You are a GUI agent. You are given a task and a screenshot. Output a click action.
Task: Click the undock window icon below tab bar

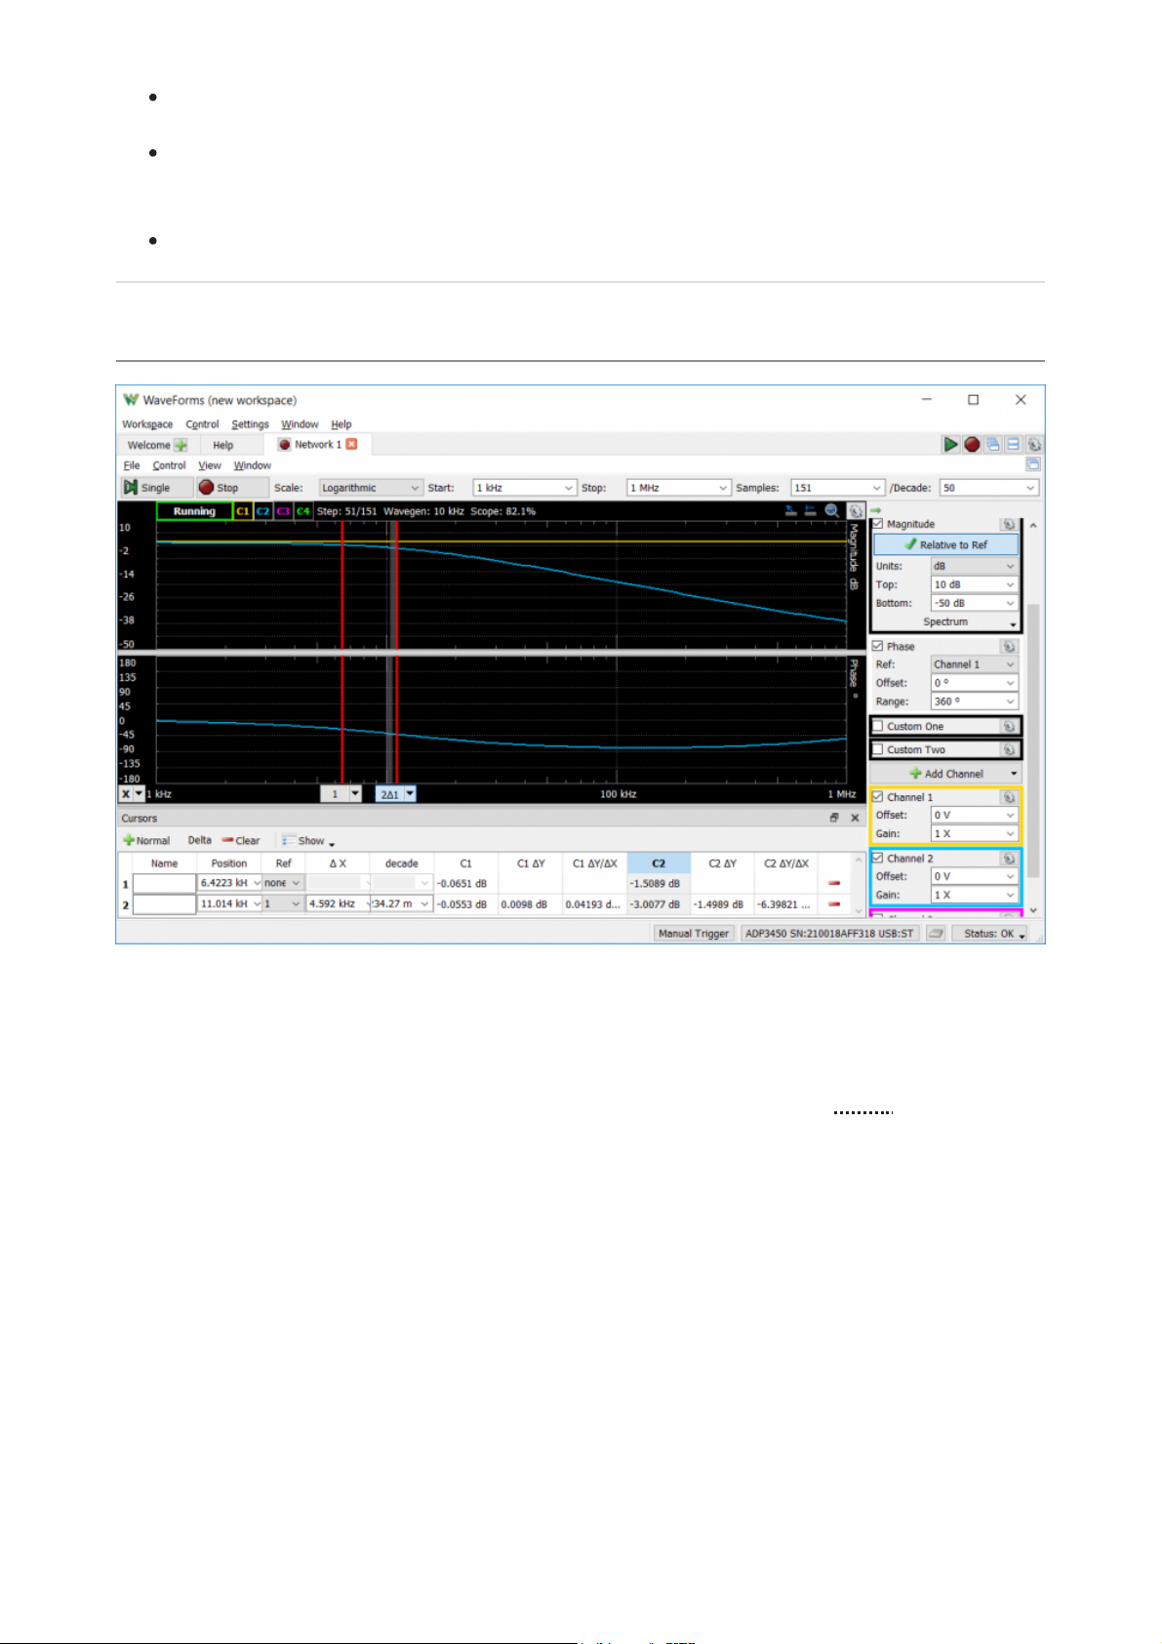coord(1033,464)
